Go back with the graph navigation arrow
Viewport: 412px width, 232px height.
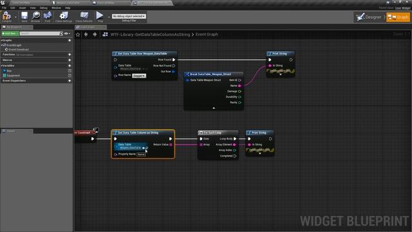point(86,34)
